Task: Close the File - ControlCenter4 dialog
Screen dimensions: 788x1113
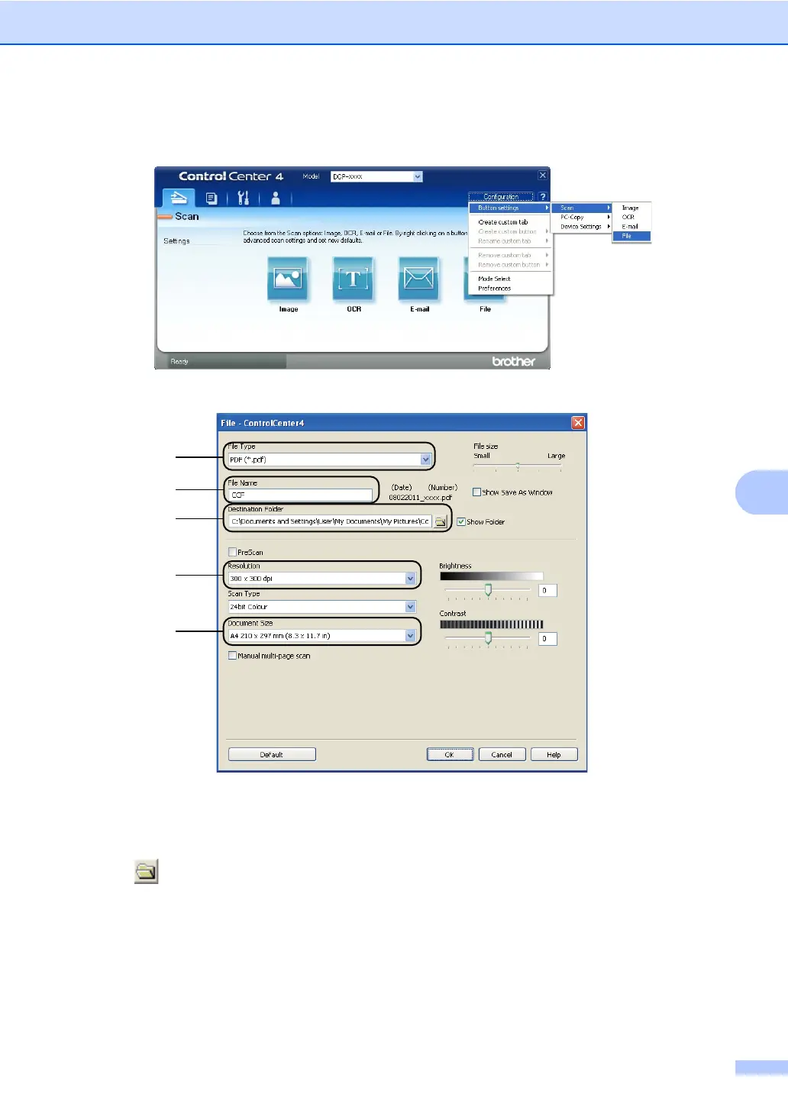Action: click(x=578, y=422)
